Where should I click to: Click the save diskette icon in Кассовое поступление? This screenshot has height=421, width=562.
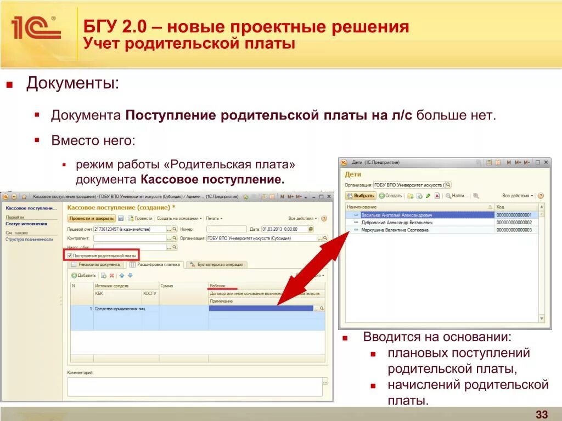pos(121,218)
